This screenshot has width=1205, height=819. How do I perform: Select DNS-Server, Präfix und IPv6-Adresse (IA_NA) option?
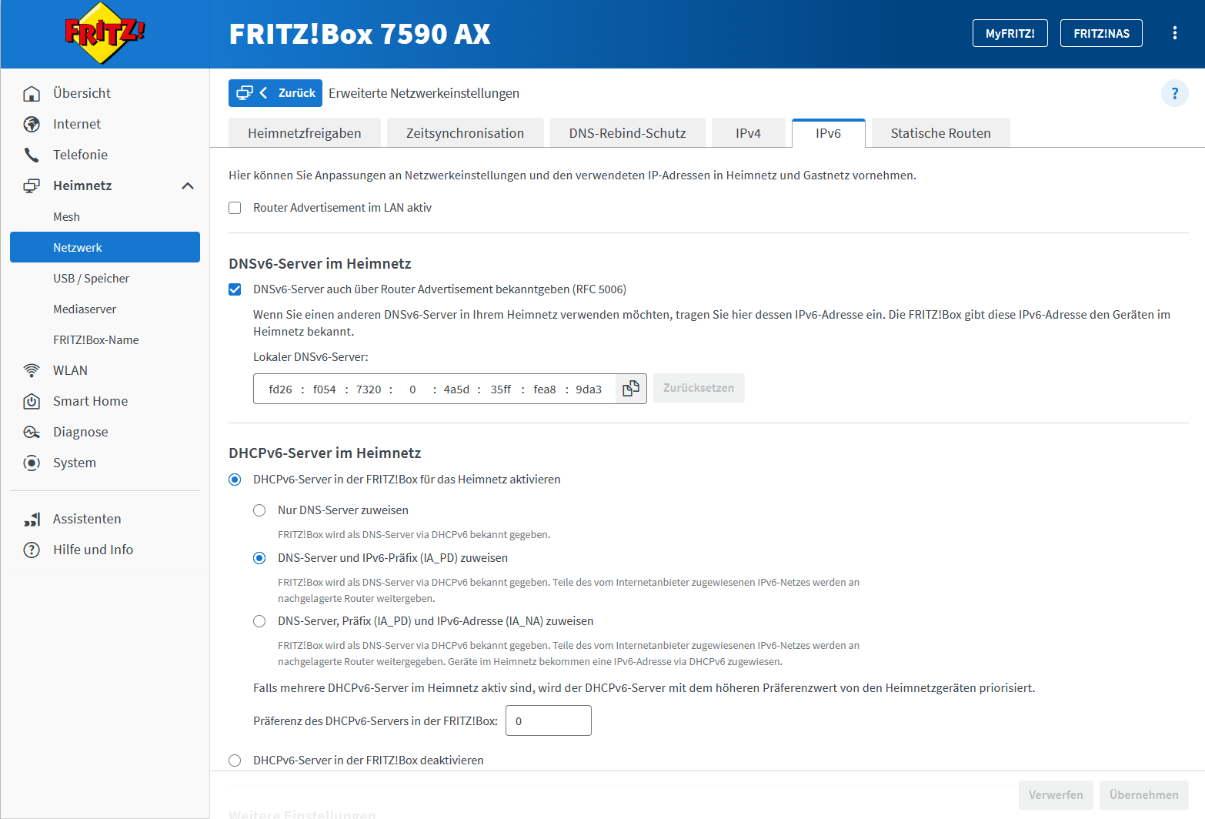(259, 621)
